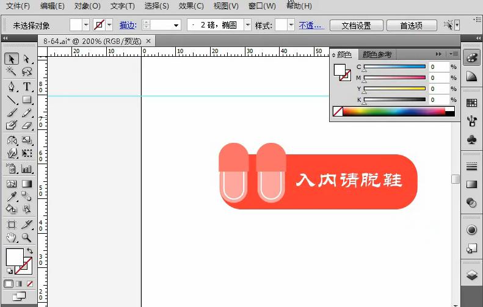The image size is (483, 307).
Task: Activate the Artboard tool
Action: click(12, 225)
